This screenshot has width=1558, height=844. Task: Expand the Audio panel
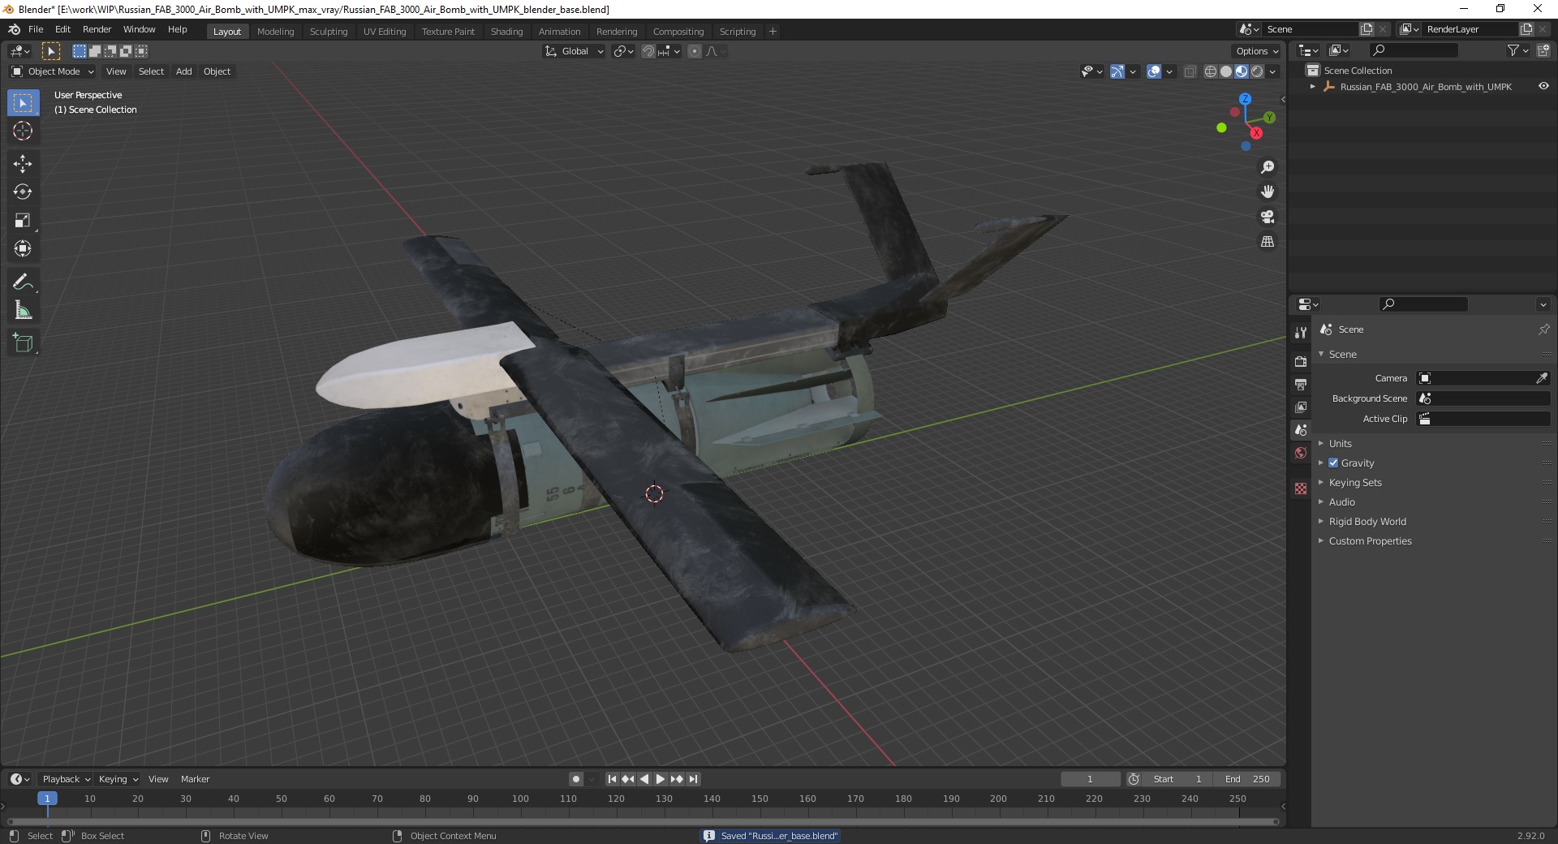1342,502
